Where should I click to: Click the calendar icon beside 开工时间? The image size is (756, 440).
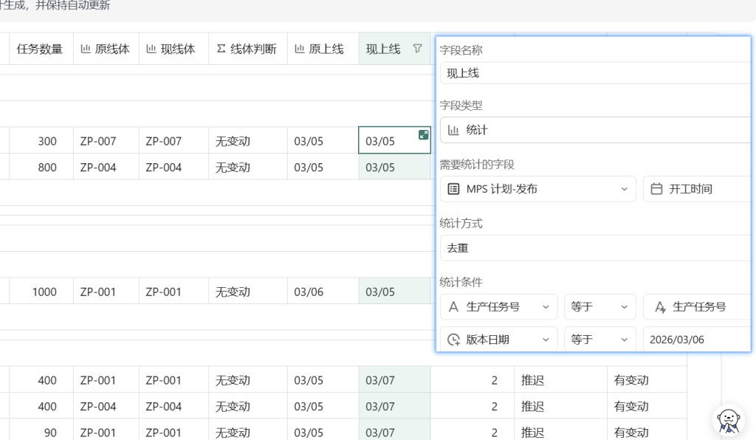coord(656,189)
